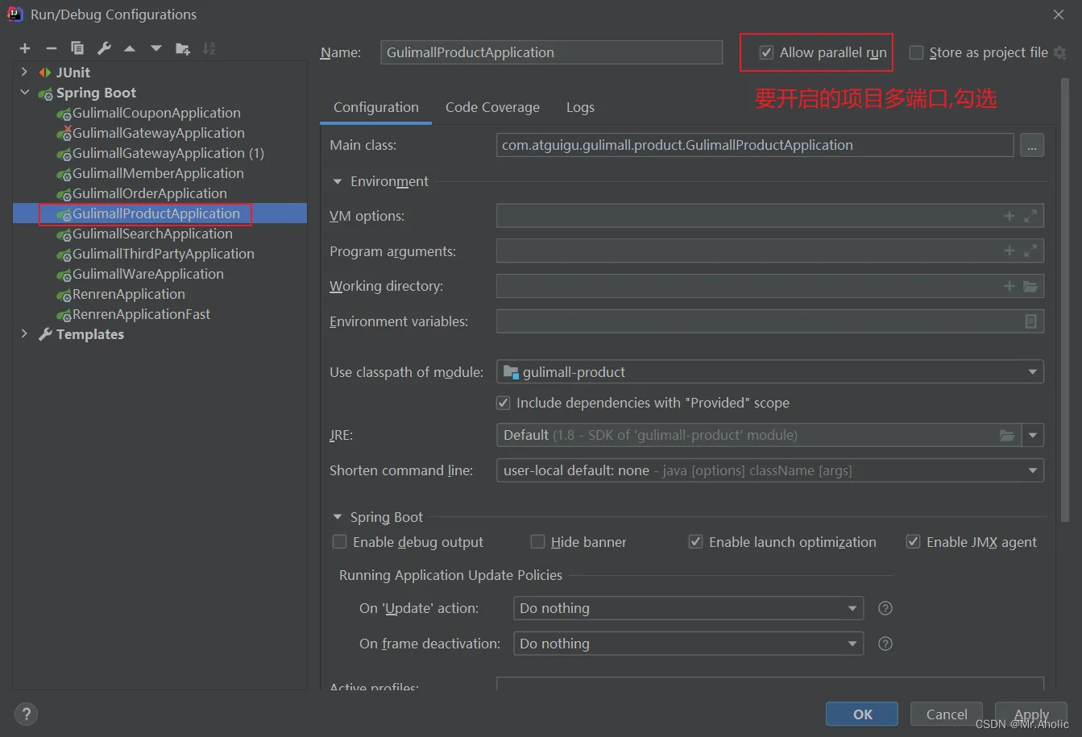
Task: Open JRE dropdown arrow
Action: (x=1033, y=435)
